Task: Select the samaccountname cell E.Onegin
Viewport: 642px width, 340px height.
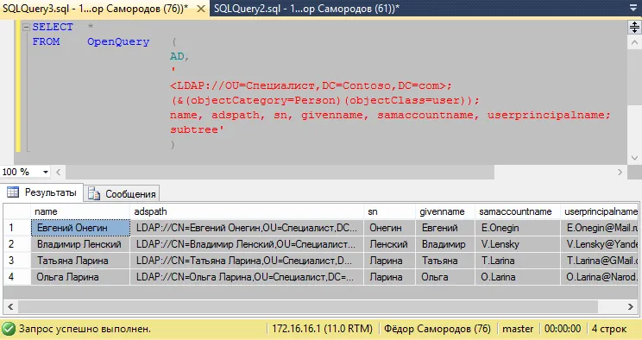Action: pyautogui.click(x=517, y=228)
